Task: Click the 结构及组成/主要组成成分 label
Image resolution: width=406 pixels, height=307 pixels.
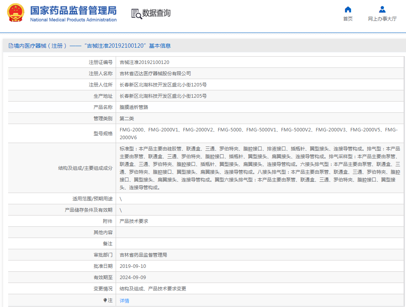Action: pyautogui.click(x=85, y=168)
